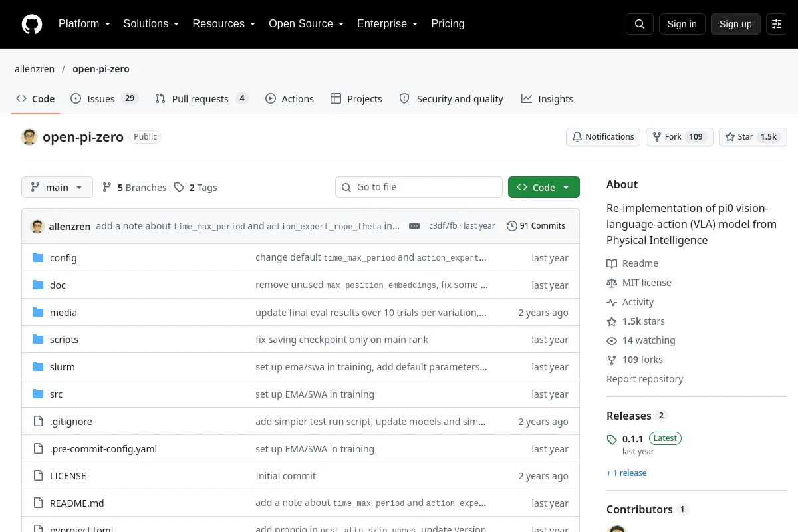
Task: Switch to the Issues tab
Action: pos(104,98)
